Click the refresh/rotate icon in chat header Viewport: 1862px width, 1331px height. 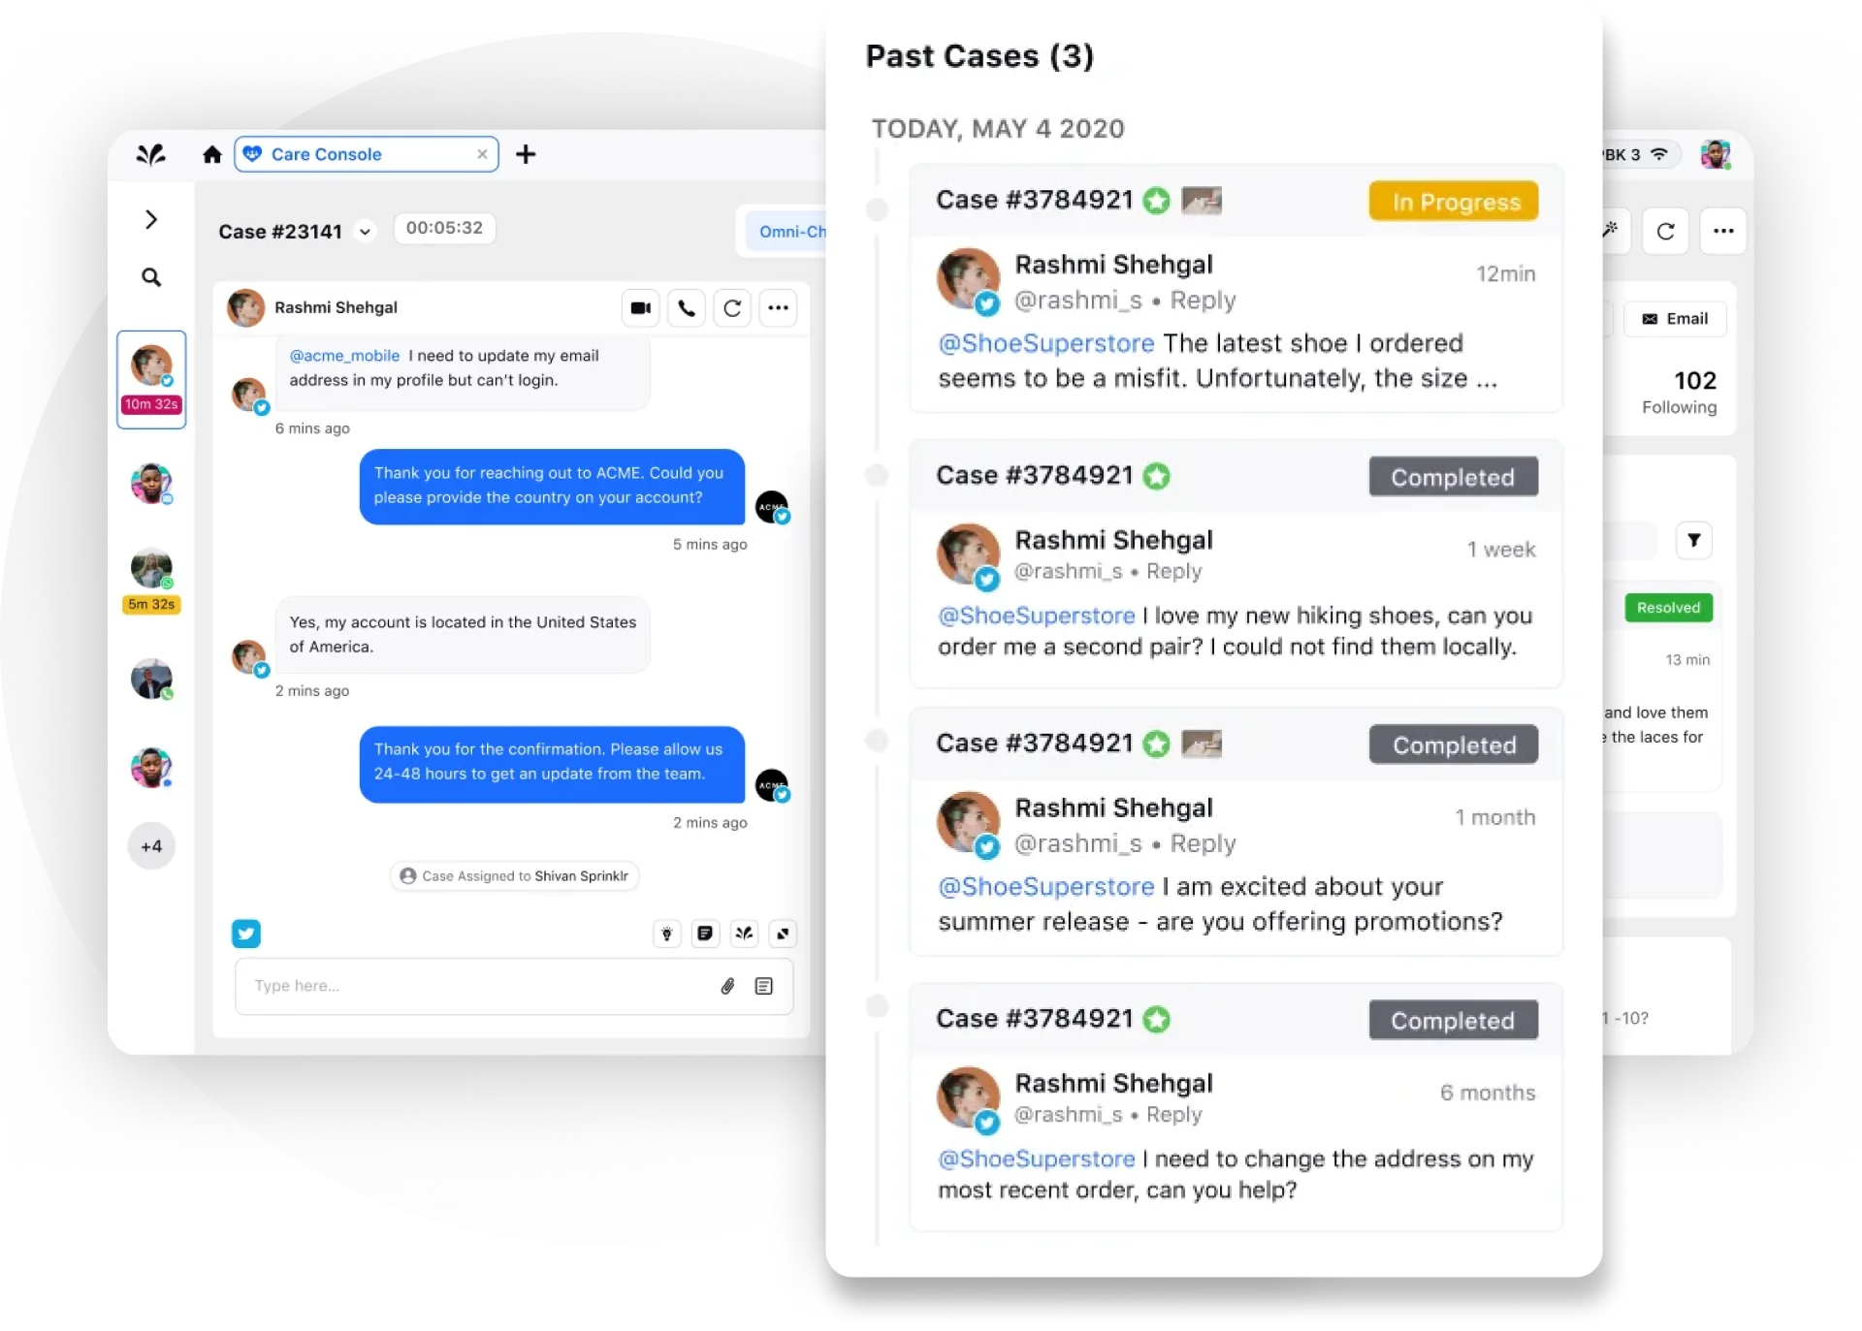(732, 307)
